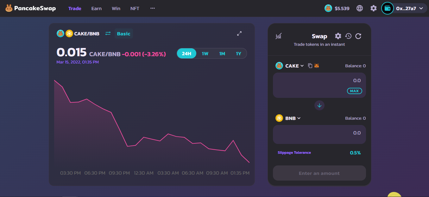Click the BNB coin icon in swap panel
Image resolution: width=429 pixels, height=197 pixels.
coord(279,118)
